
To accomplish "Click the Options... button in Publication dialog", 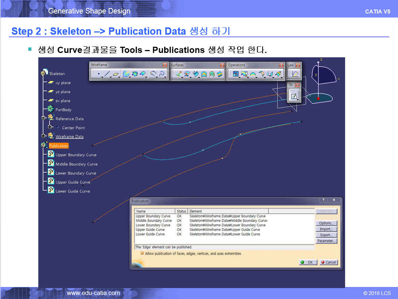I will tap(326, 223).
